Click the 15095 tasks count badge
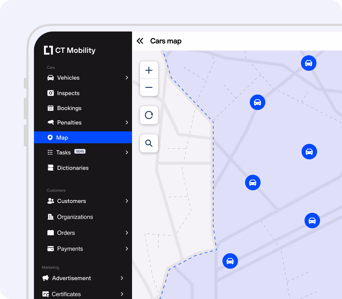 click(80, 151)
